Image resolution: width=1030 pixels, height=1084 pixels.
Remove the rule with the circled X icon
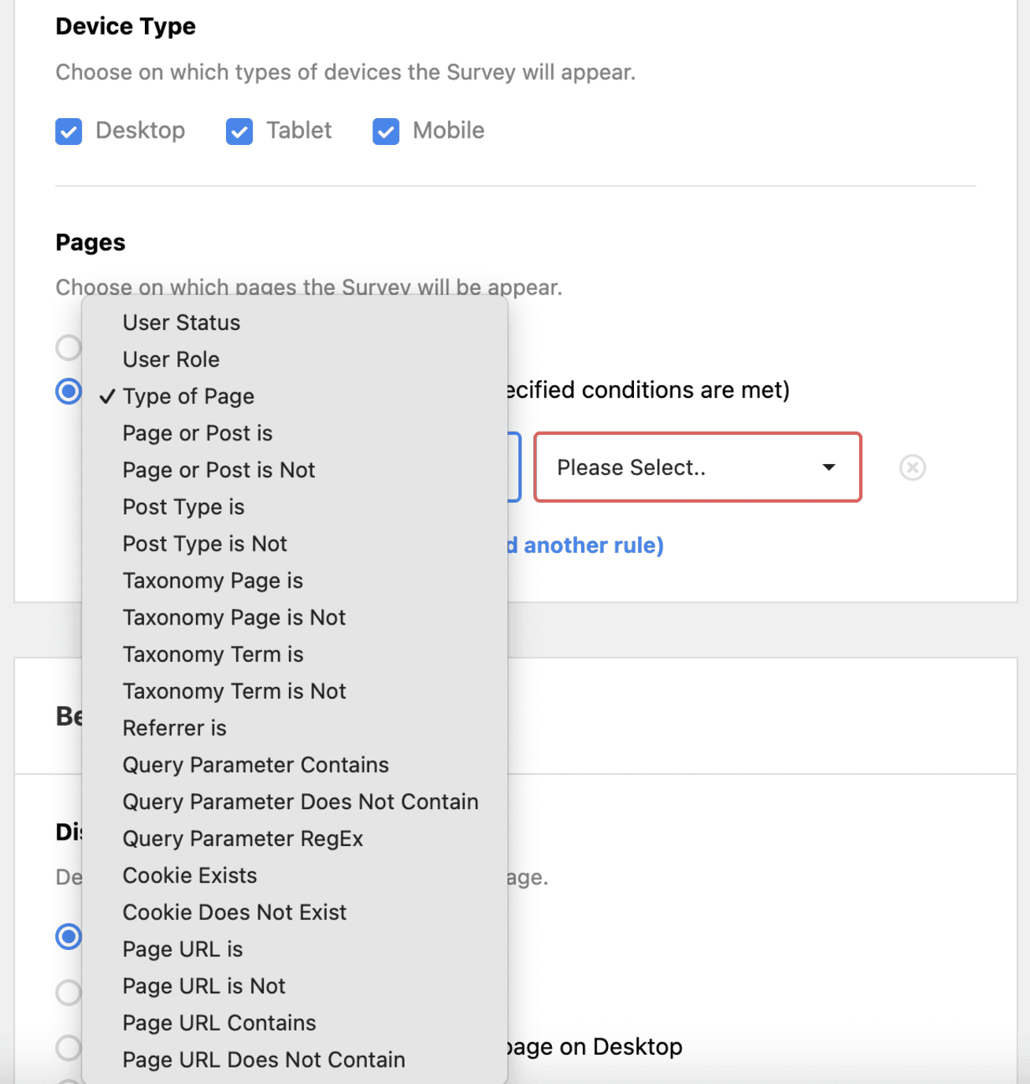tap(912, 467)
